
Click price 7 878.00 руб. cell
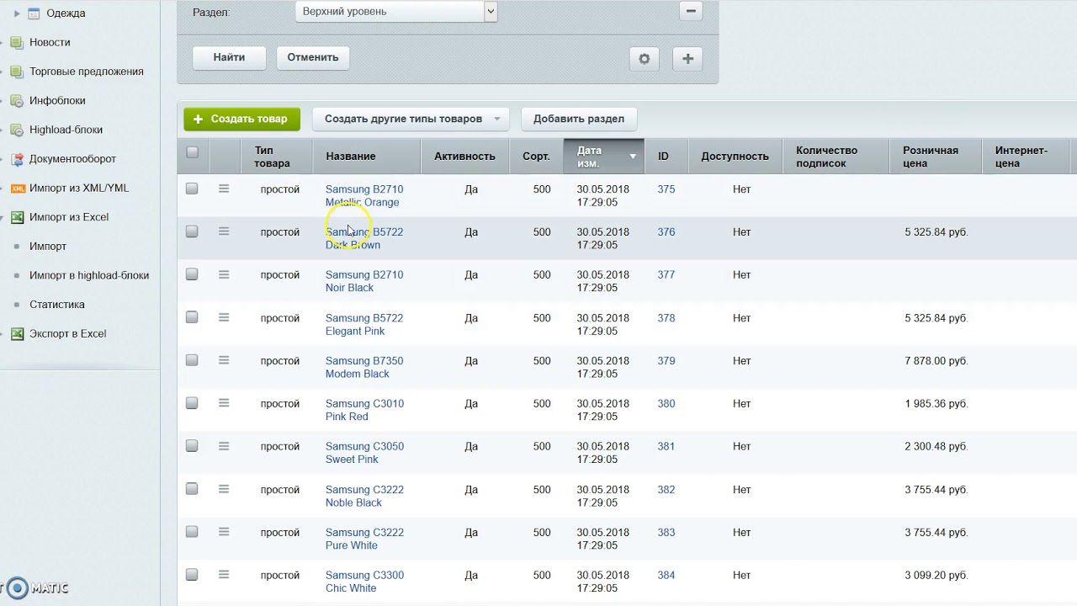click(x=936, y=361)
